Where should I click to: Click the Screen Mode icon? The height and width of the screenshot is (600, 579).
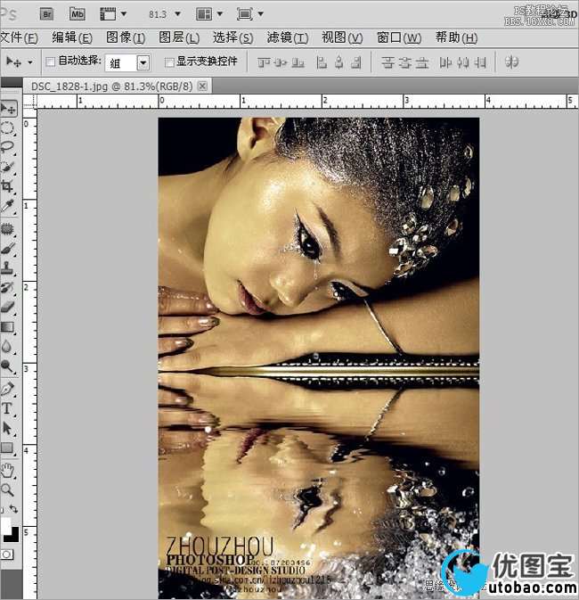244,14
